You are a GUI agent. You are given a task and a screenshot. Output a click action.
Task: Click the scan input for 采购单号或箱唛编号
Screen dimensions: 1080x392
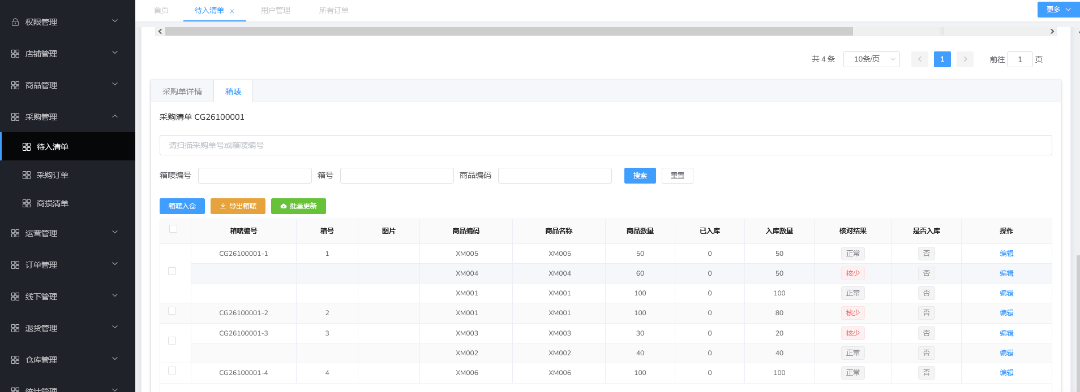[606, 145]
